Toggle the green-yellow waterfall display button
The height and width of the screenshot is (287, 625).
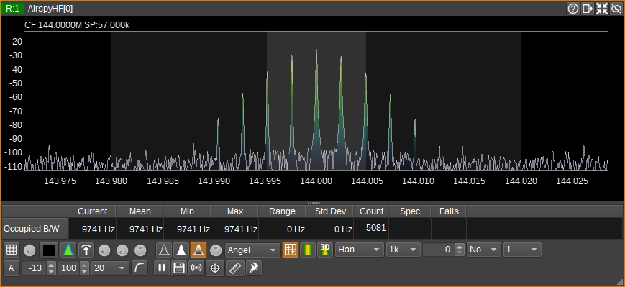coord(308,250)
